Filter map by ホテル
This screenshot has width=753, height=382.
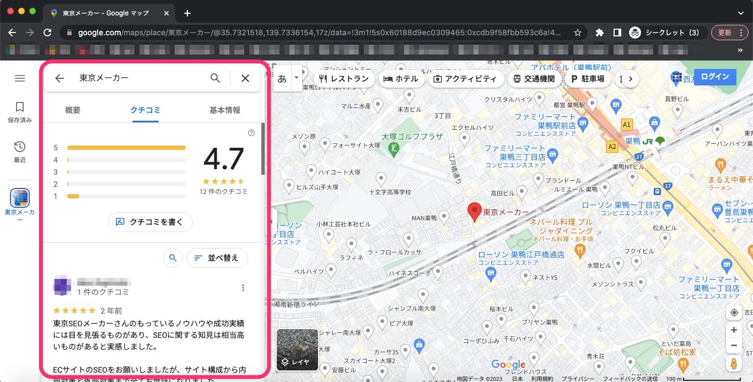pos(401,79)
